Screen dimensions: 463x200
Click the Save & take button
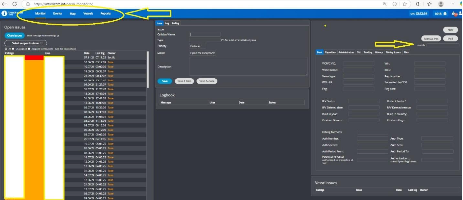click(x=184, y=81)
